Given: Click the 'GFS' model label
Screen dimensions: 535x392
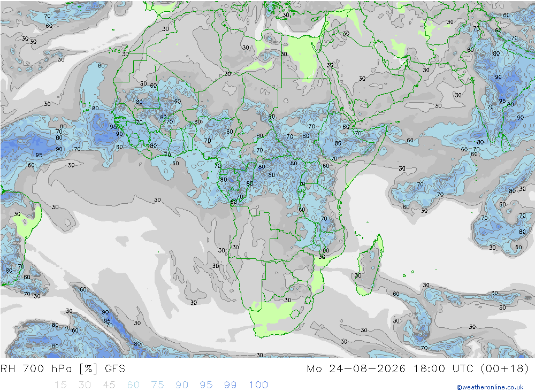Looking at the screenshot, I should coord(116,369).
